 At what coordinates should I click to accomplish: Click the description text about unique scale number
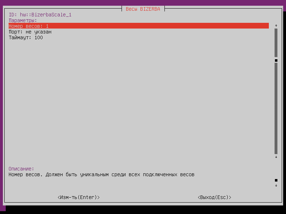[102, 174]
